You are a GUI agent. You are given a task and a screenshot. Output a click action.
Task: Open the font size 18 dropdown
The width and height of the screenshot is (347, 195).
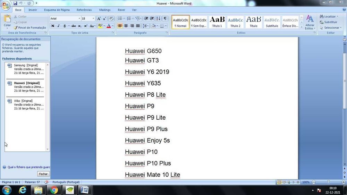coord(93,19)
